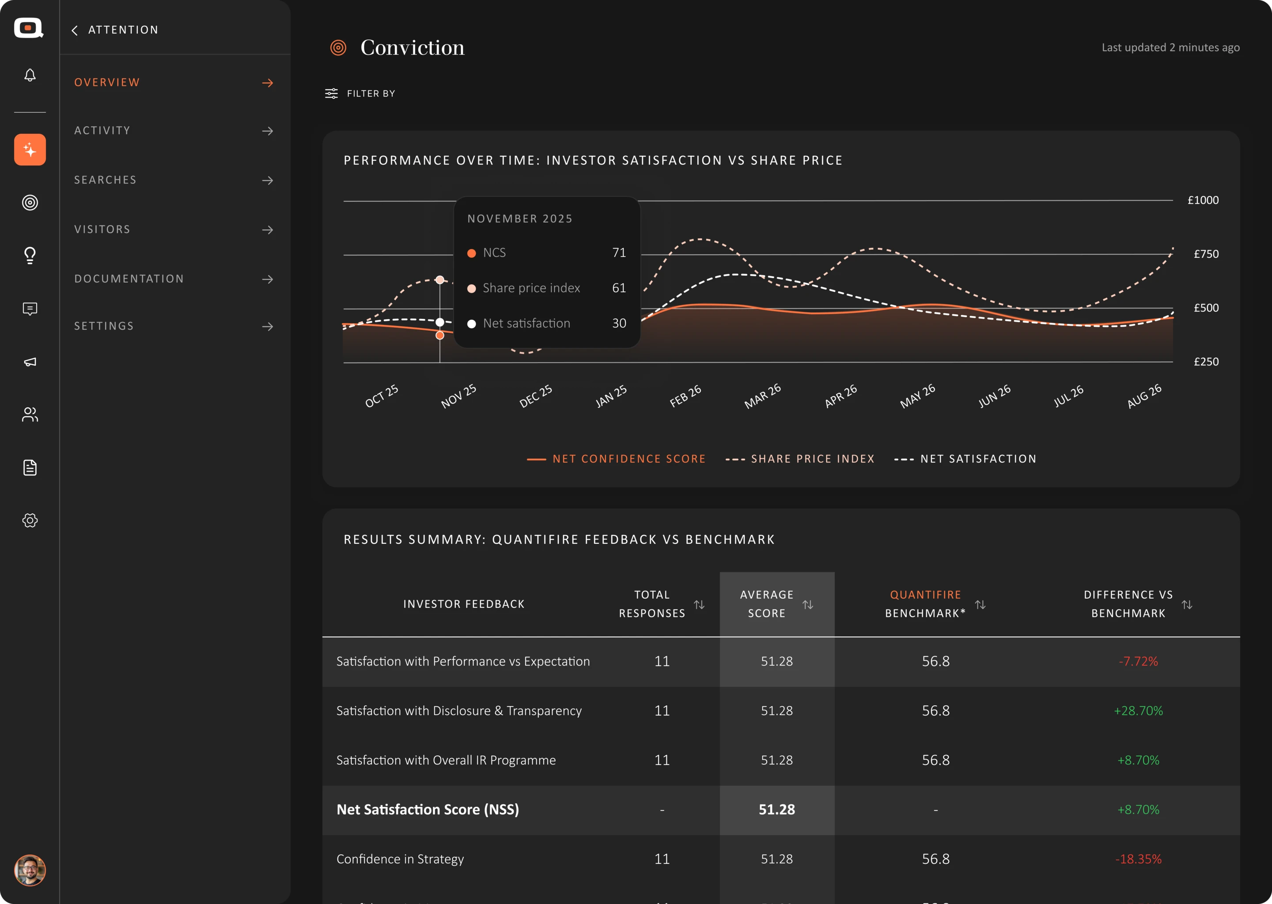Go back using the Attention chevron
The width and height of the screenshot is (1272, 904).
point(75,30)
